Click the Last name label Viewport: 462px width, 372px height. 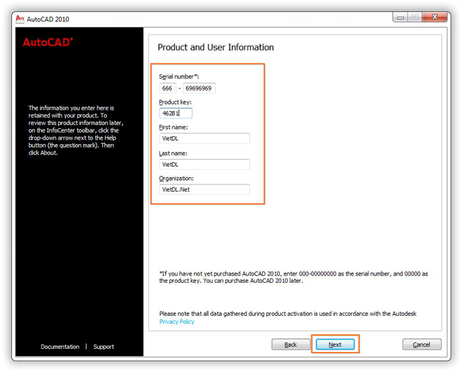pos(173,153)
